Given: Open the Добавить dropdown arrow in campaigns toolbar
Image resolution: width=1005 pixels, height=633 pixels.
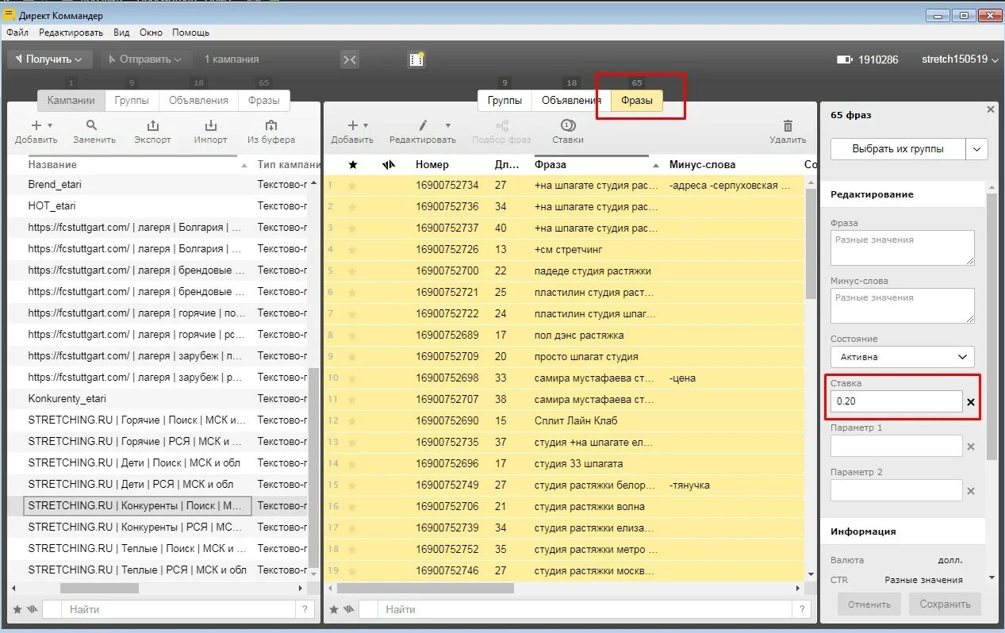Looking at the screenshot, I should 50,125.
